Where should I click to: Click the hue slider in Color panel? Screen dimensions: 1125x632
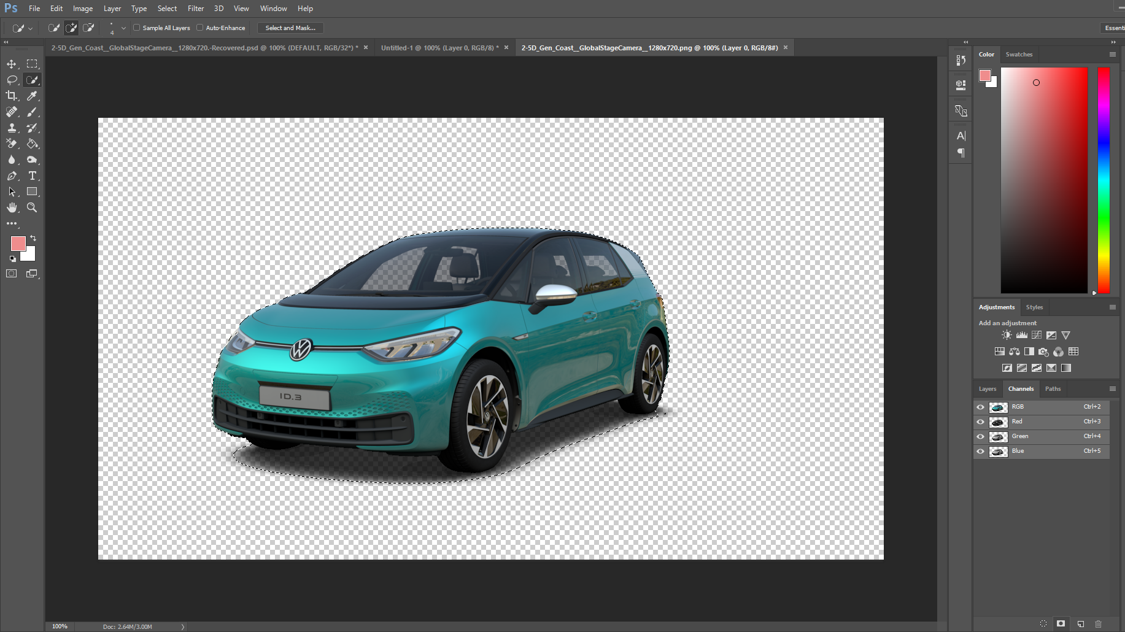tap(1104, 180)
